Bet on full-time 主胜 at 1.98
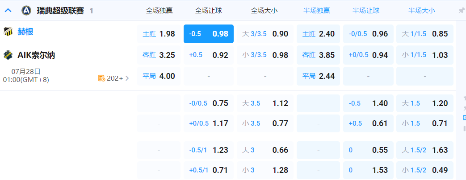 pos(159,34)
